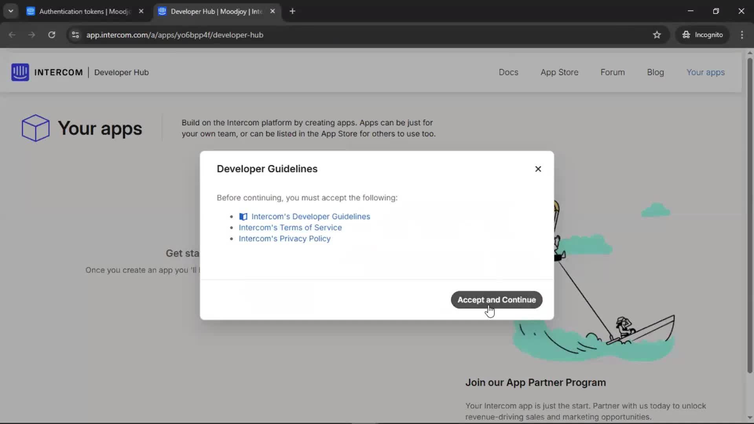The image size is (754, 424).
Task: Open a new browser tab
Action: [x=292, y=11]
